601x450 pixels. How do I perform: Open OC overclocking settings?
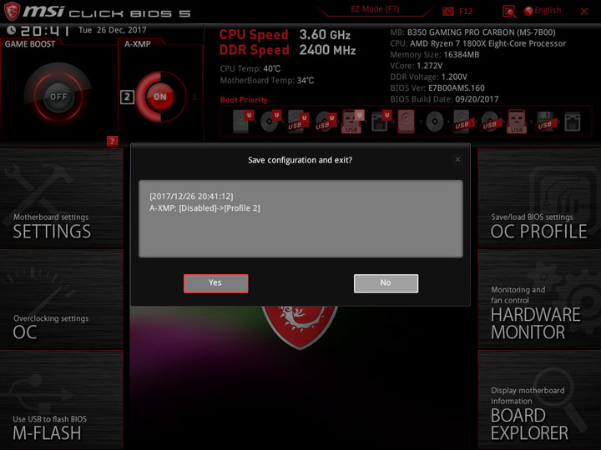[61, 300]
